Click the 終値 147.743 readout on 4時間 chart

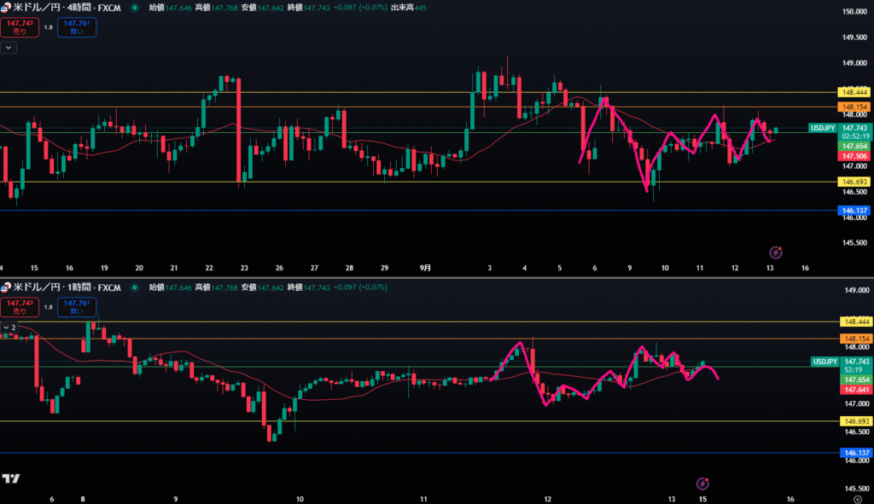309,8
